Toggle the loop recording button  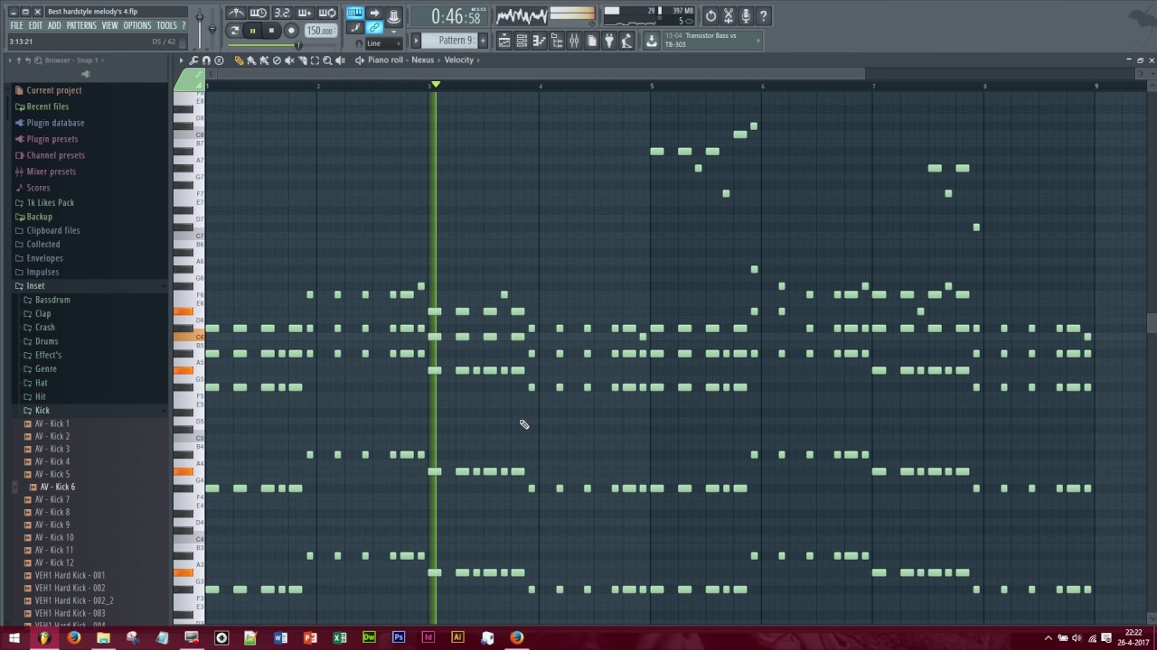click(x=327, y=14)
